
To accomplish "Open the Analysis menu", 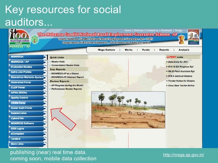I will pyautogui.click(x=184, y=50).
